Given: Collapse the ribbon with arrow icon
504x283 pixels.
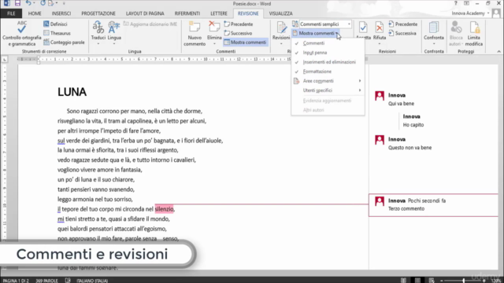Looking at the screenshot, I should pyautogui.click(x=498, y=51).
